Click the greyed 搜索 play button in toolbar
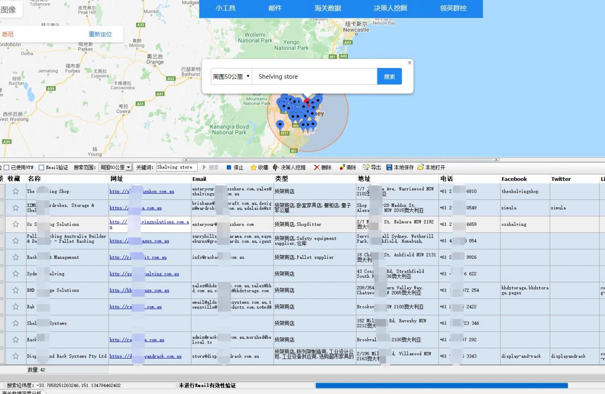605x394 pixels. [x=211, y=167]
